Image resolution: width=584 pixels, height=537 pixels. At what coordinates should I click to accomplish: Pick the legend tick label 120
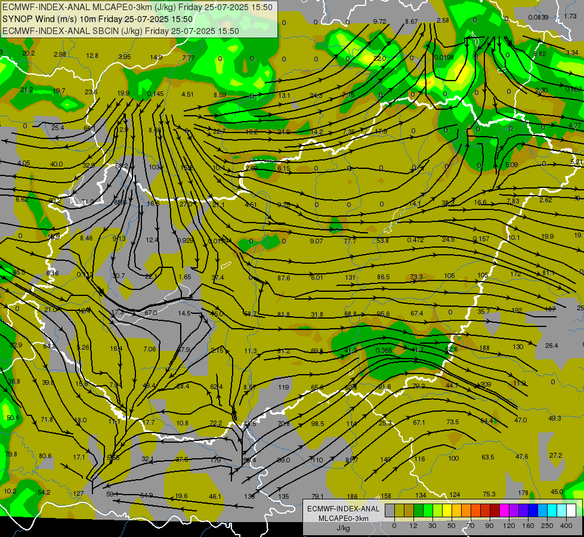pos(509,526)
